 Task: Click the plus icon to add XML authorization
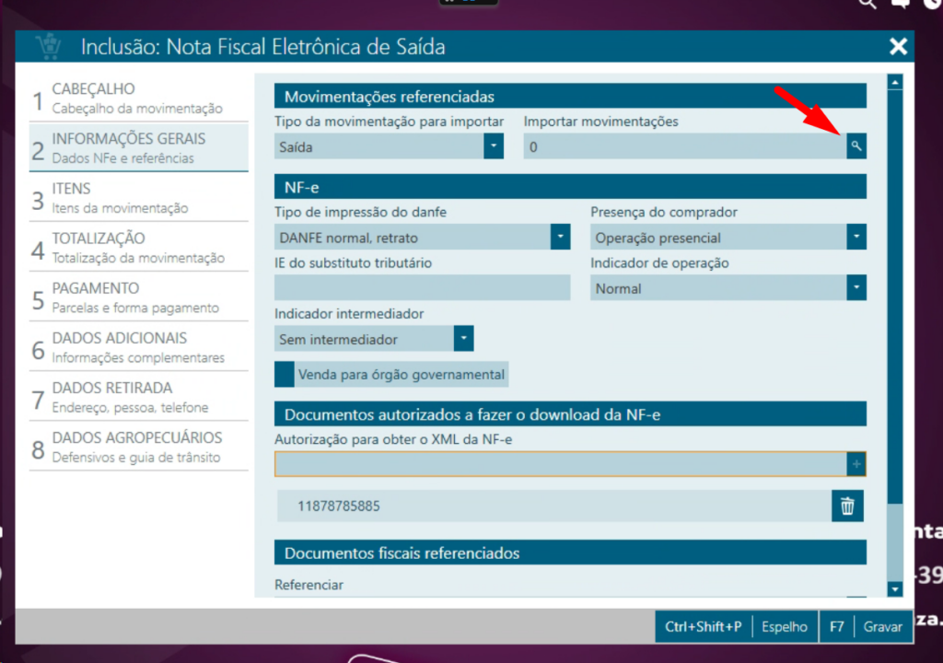[856, 465]
